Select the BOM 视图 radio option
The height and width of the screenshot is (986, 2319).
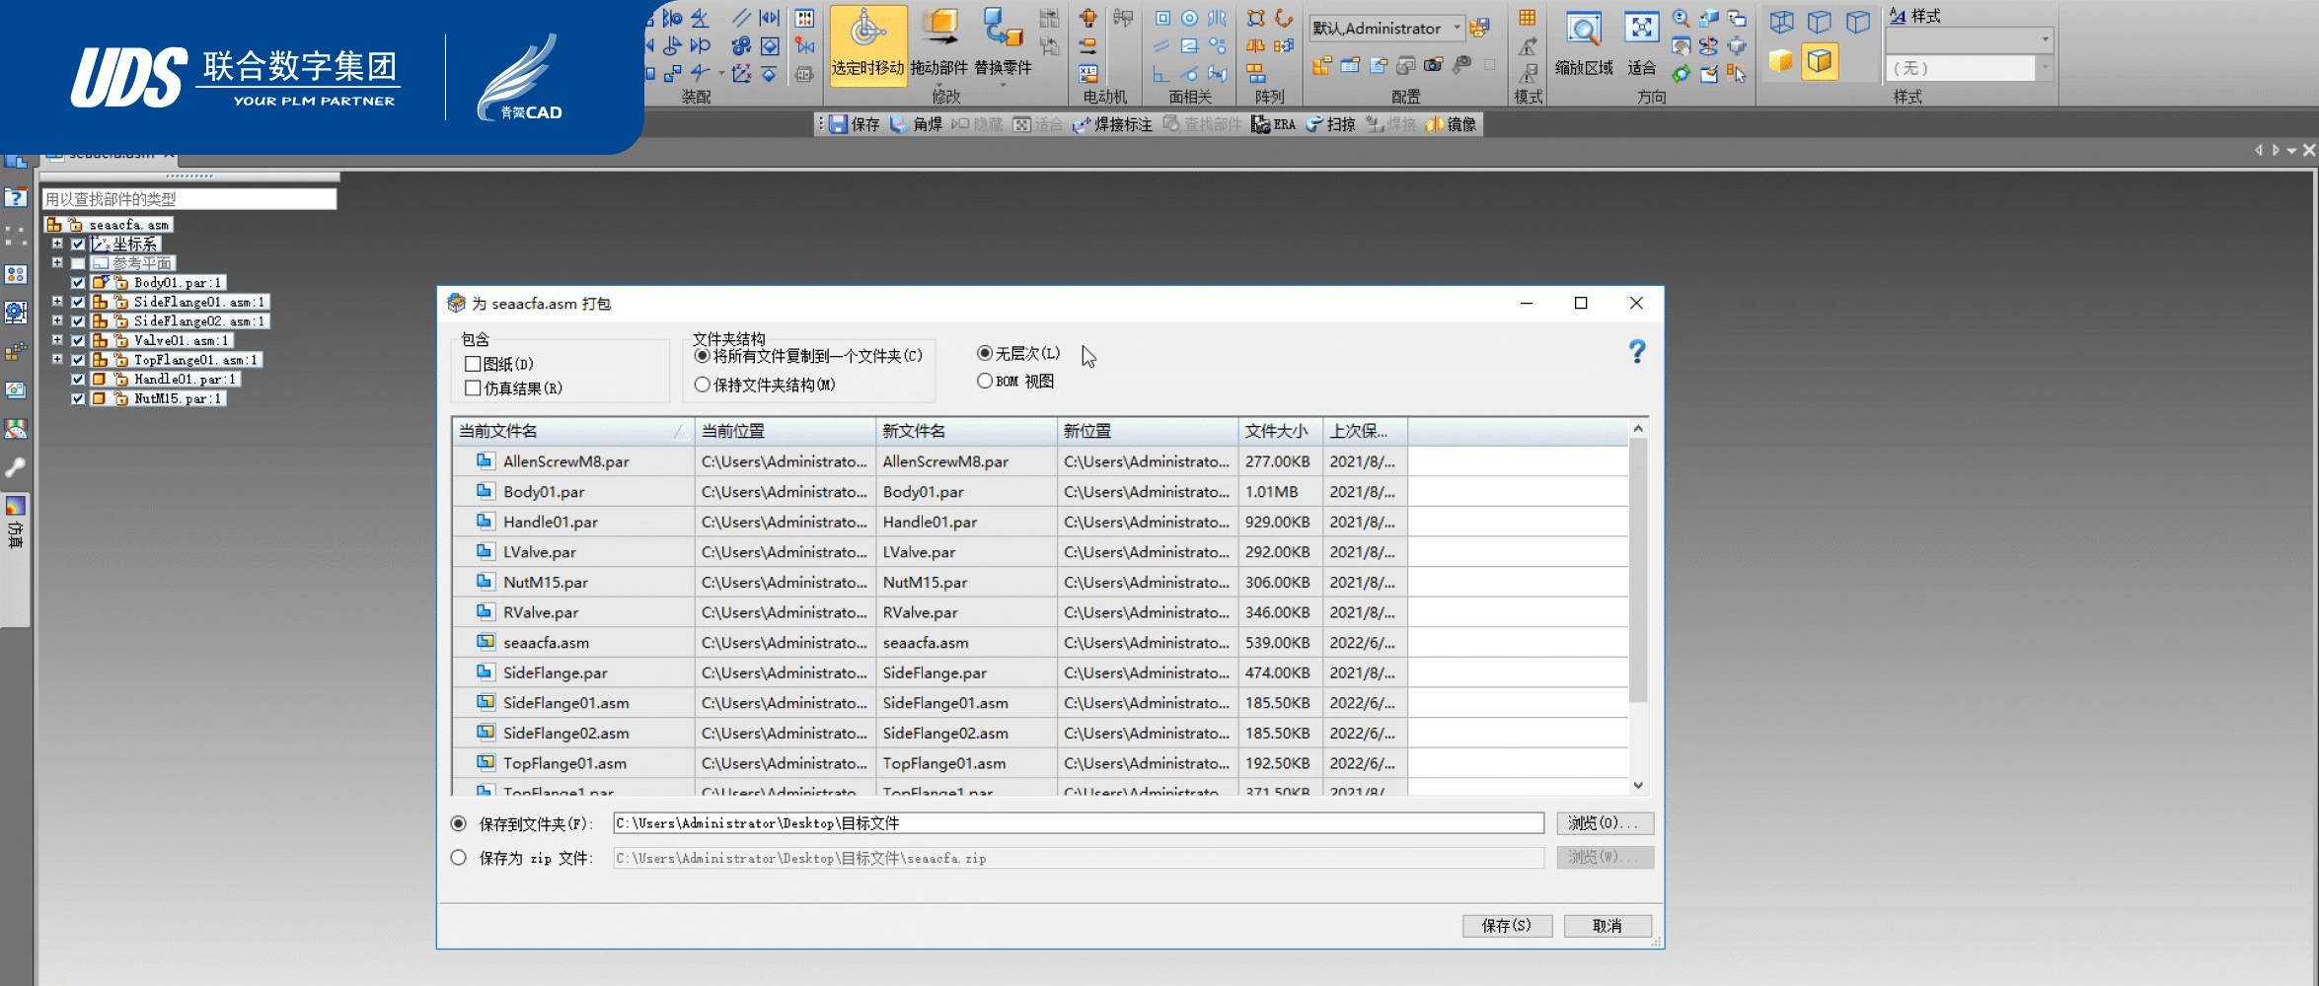pos(984,381)
